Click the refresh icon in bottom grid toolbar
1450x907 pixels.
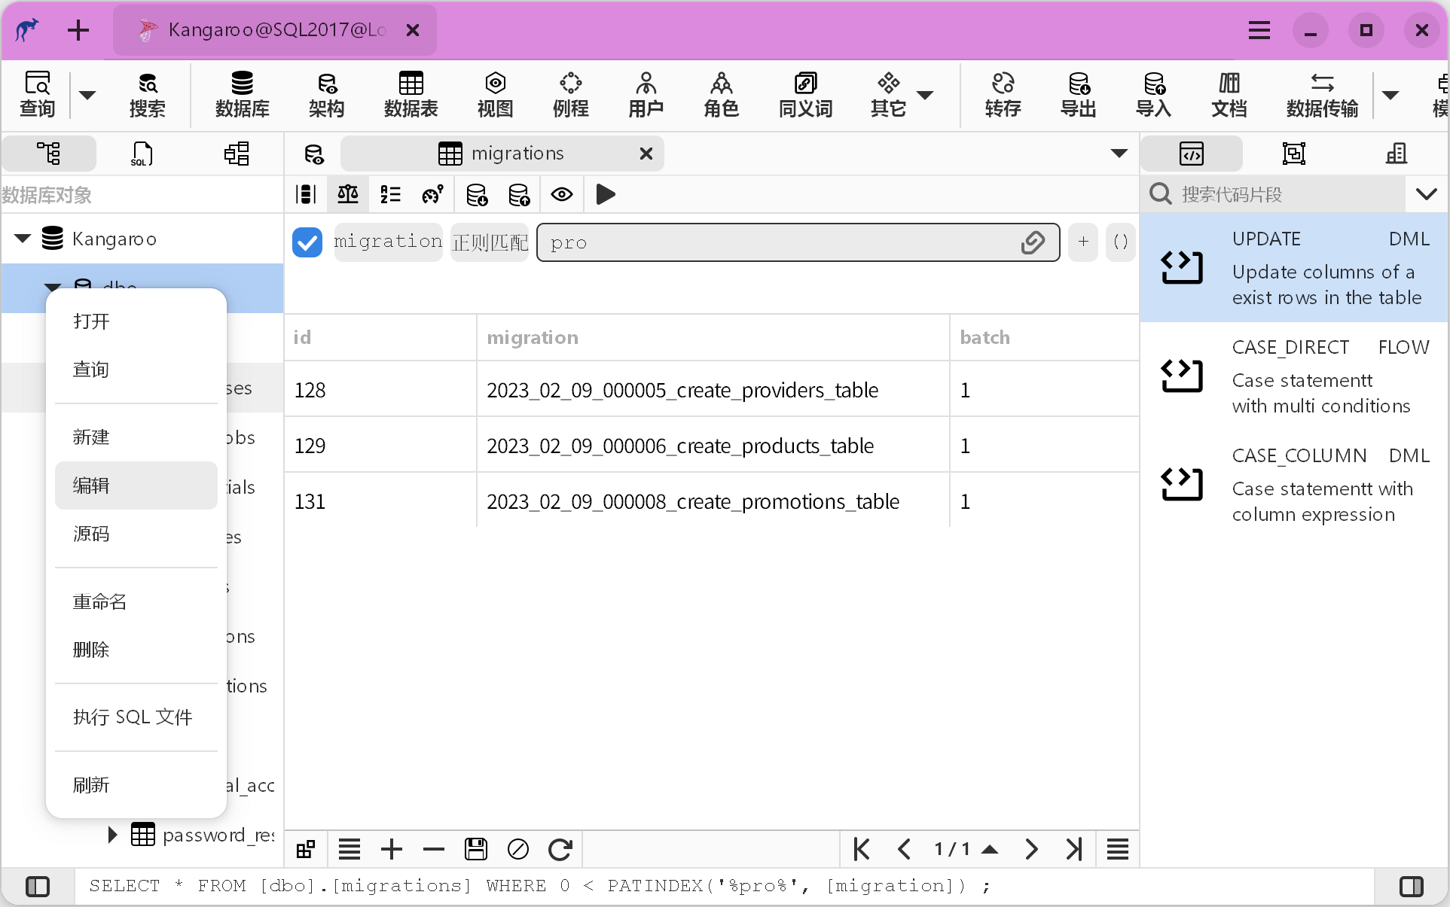click(560, 850)
